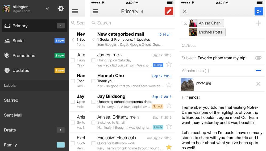Tap the red compose pencil button
The width and height of the screenshot is (266, 151).
(169, 11)
